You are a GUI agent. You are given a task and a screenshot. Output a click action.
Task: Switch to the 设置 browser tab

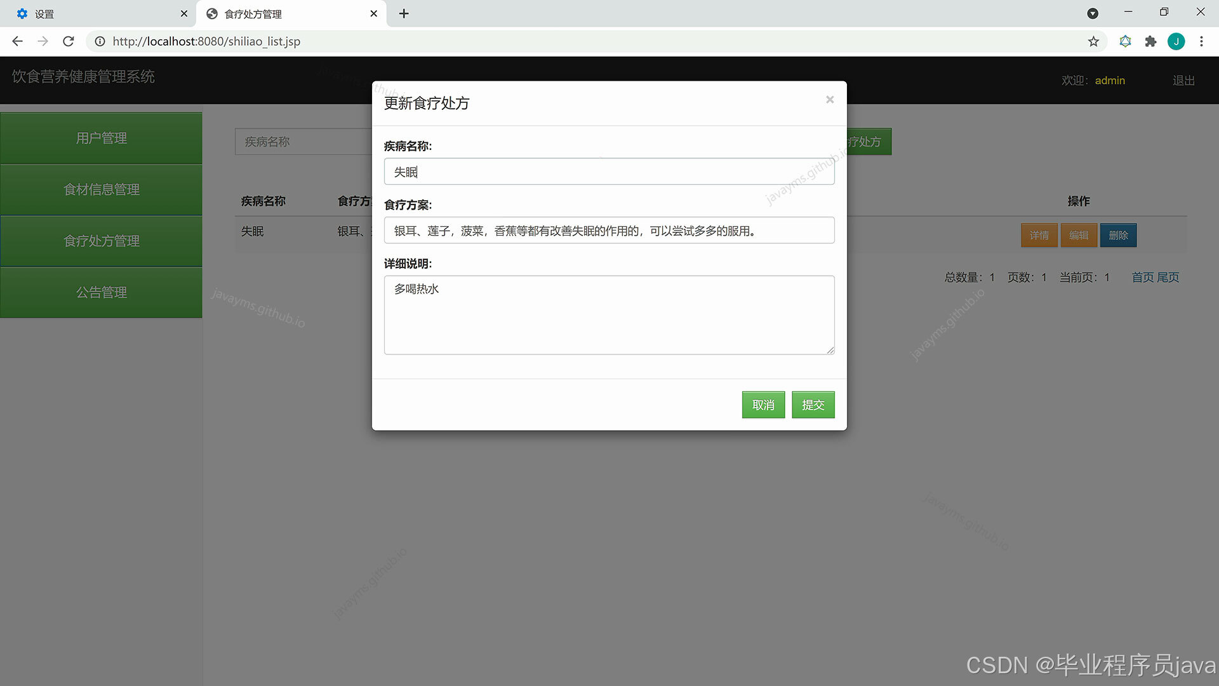98,13
